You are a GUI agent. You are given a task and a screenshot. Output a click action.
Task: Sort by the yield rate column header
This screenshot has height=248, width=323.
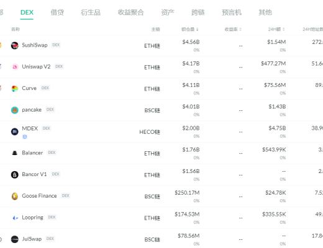pos(233,29)
